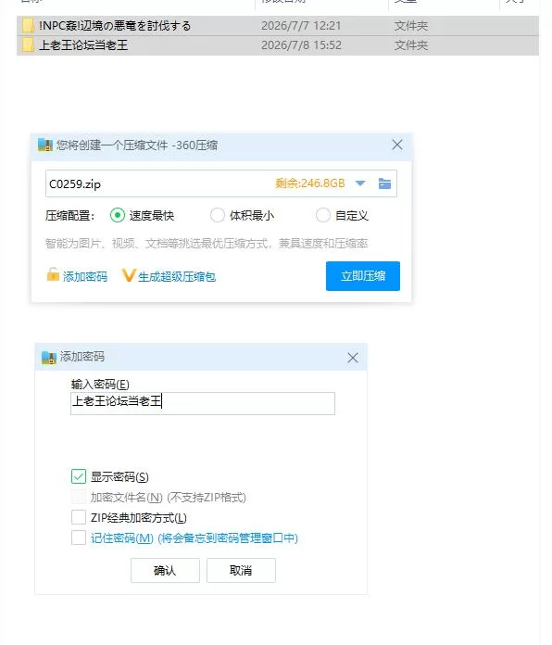Viewport: 552px width, 645px height.
Task: Click the date 2026/7/8 15:52
Action: pyautogui.click(x=301, y=44)
